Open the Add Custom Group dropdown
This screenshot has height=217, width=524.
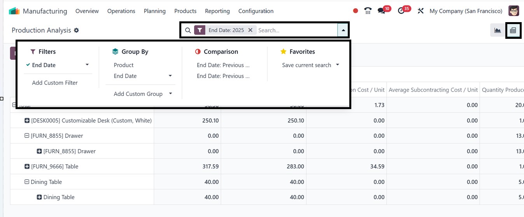coord(142,94)
